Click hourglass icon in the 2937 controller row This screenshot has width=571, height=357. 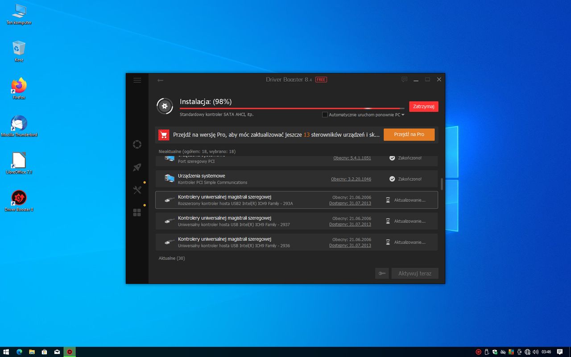[388, 221]
